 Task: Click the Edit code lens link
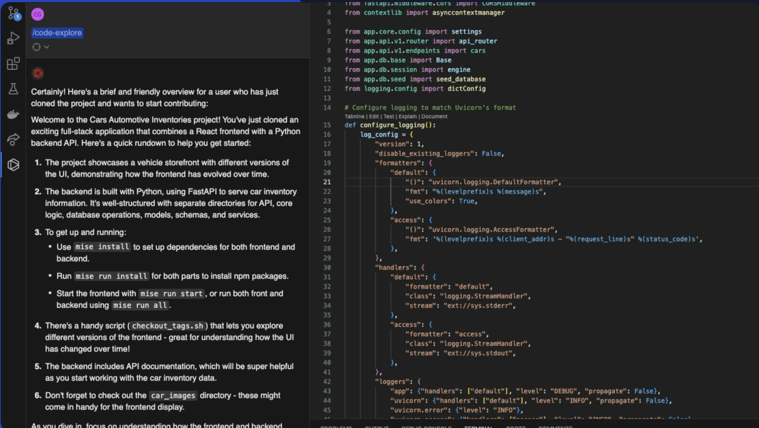coord(374,116)
